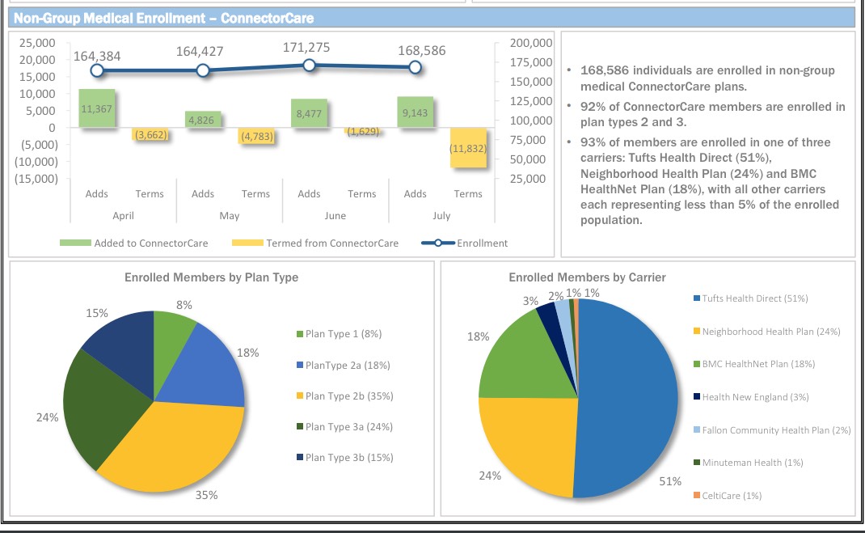Click the CeltiCare legend swatch
Image resolution: width=865 pixels, height=533 pixels.
[697, 496]
